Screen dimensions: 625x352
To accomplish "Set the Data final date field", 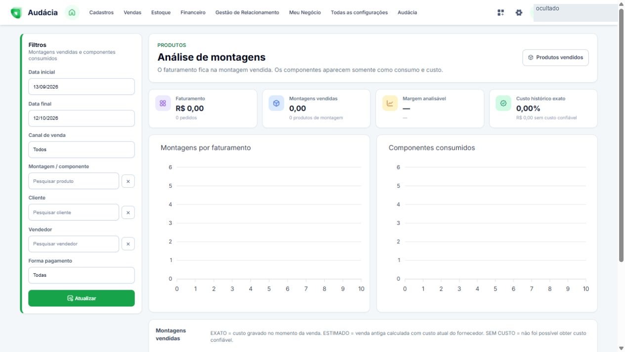I will 82,118.
